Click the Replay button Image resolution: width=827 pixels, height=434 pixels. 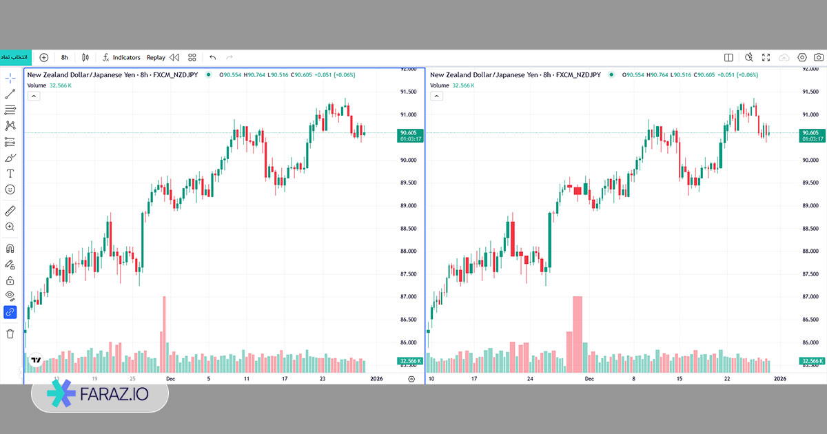[x=156, y=58]
